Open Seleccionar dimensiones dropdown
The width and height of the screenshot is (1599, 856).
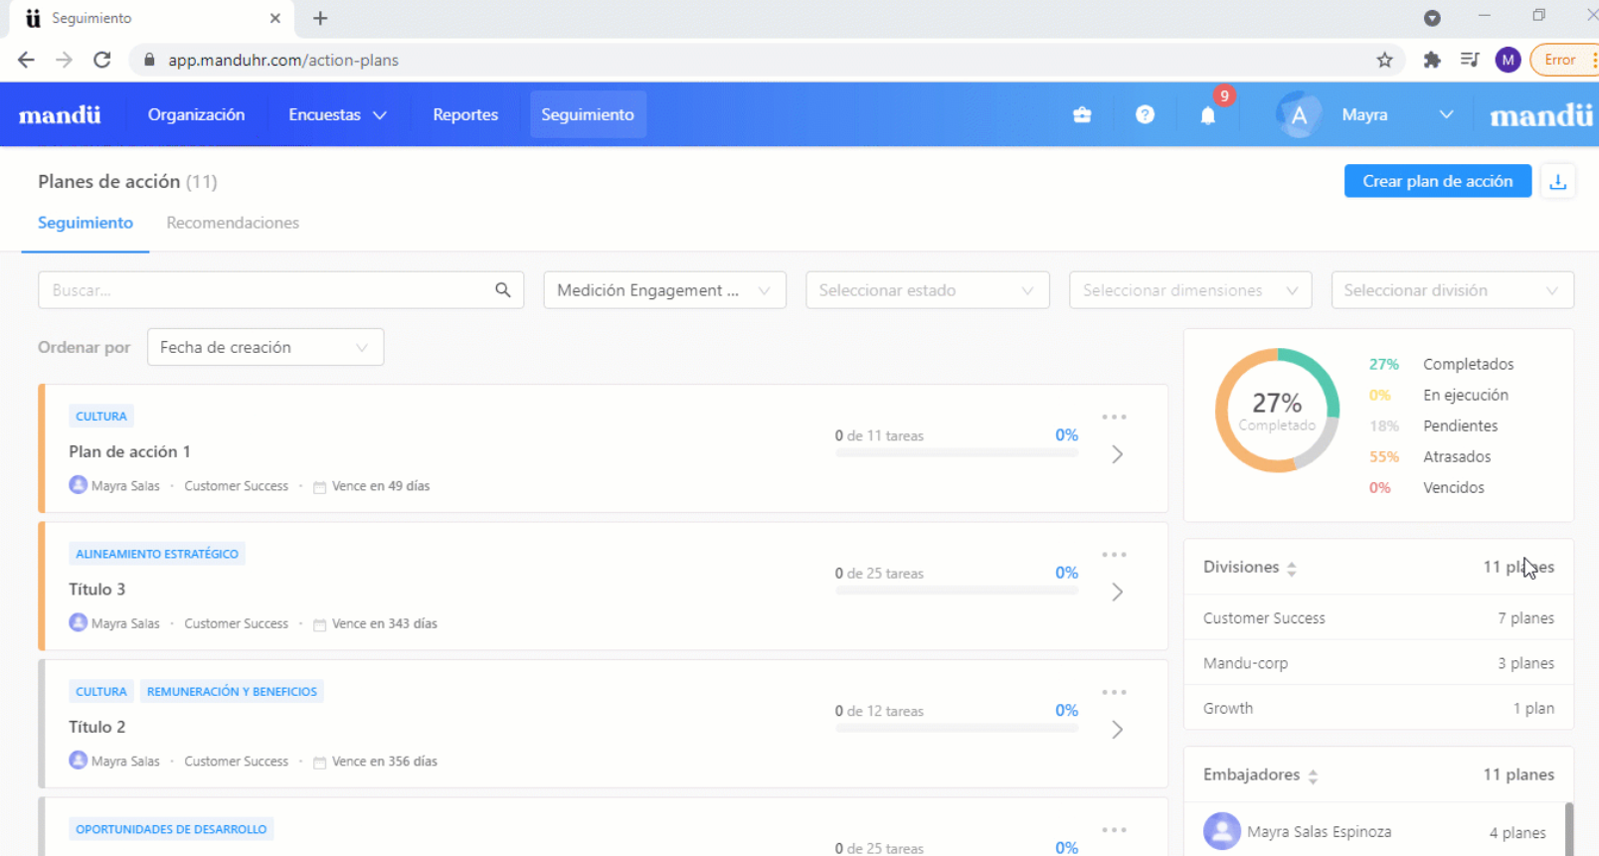point(1190,290)
